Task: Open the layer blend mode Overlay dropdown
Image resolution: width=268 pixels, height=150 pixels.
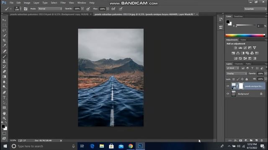Action: (237, 74)
